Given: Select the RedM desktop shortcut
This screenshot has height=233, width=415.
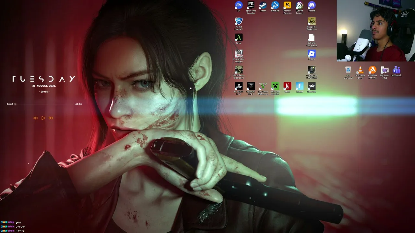Looking at the screenshot, I should (287, 88).
